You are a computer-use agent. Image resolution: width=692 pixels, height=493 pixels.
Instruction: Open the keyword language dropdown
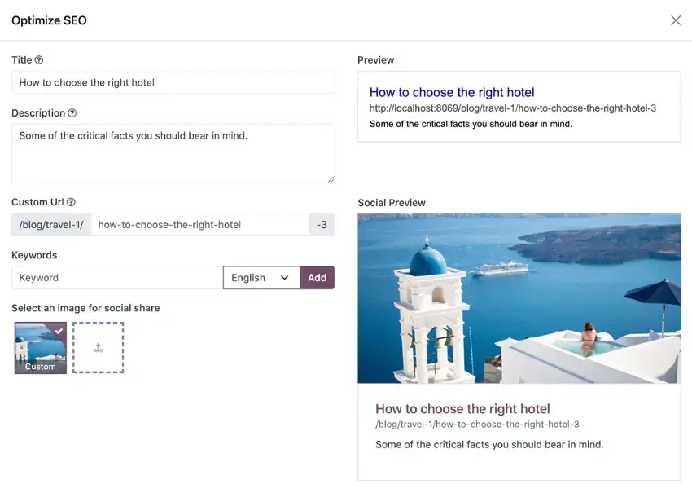click(261, 277)
